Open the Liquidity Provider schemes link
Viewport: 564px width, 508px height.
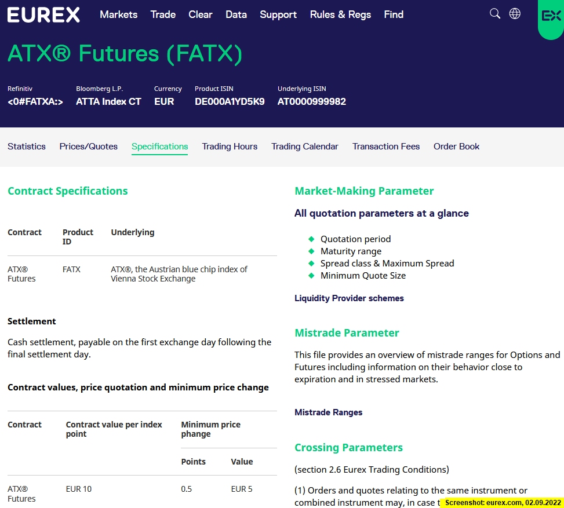(349, 298)
